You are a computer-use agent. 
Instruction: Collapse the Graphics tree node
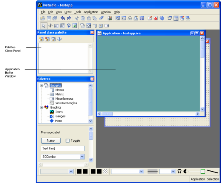(42, 107)
